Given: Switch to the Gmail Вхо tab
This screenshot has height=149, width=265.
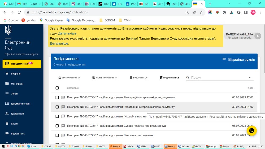Looking at the screenshot, I should (x=22, y=4).
